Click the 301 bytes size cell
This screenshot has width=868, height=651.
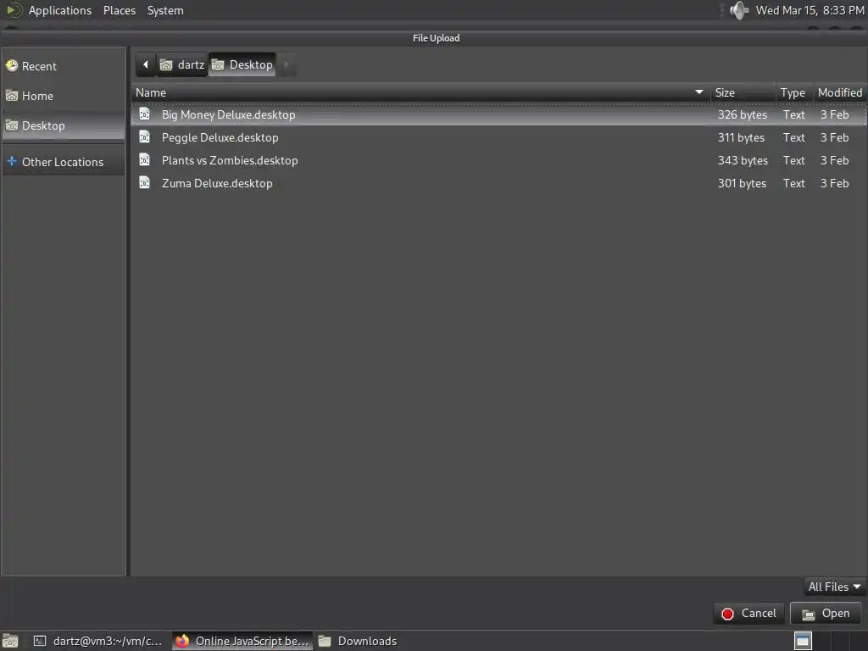pyautogui.click(x=742, y=183)
